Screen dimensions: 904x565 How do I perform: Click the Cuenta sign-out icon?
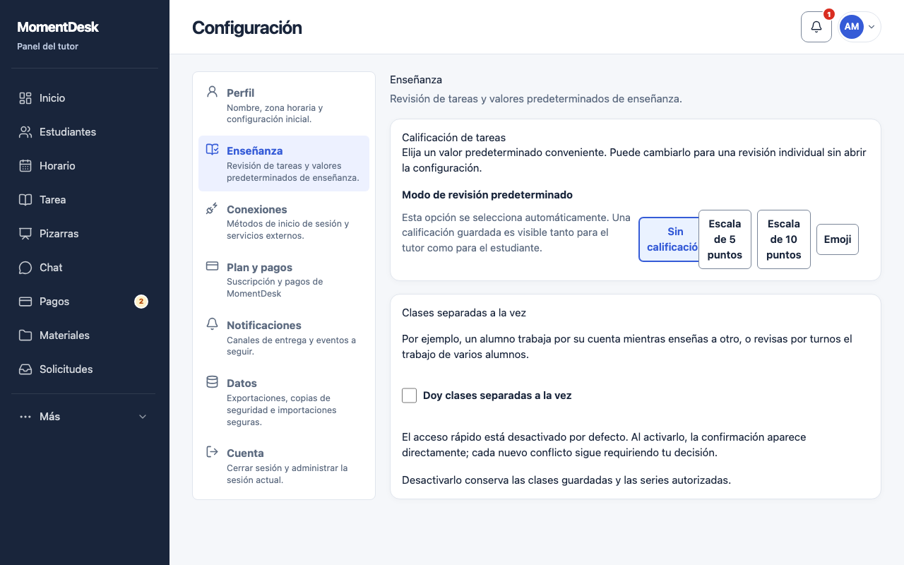click(x=212, y=452)
